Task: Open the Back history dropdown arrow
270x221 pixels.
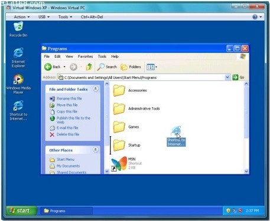Action: pos(64,67)
